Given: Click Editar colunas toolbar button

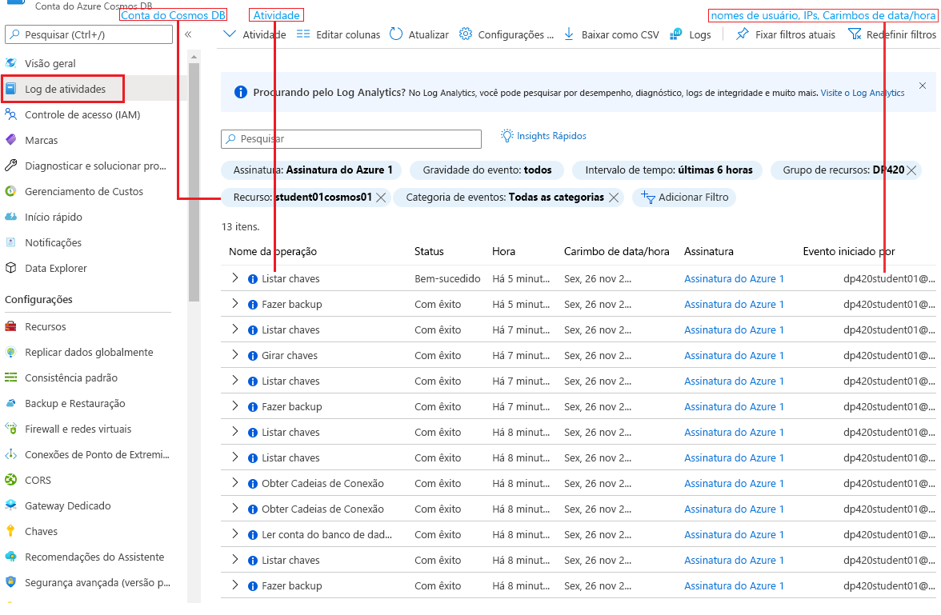Looking at the screenshot, I should (338, 35).
